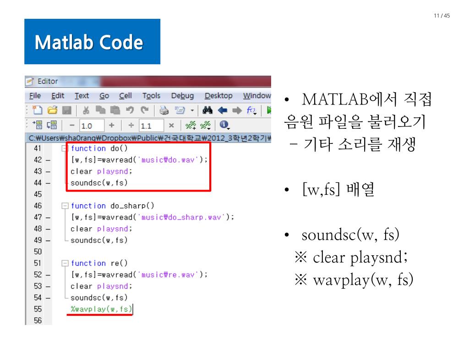Click the 11 / 45 slide page counter
This screenshot has width=469, height=352.
442,16
